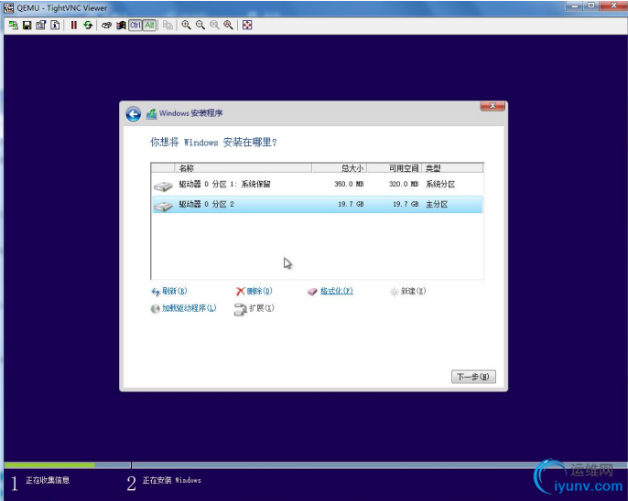Click the 下一步(N) button

click(x=473, y=377)
